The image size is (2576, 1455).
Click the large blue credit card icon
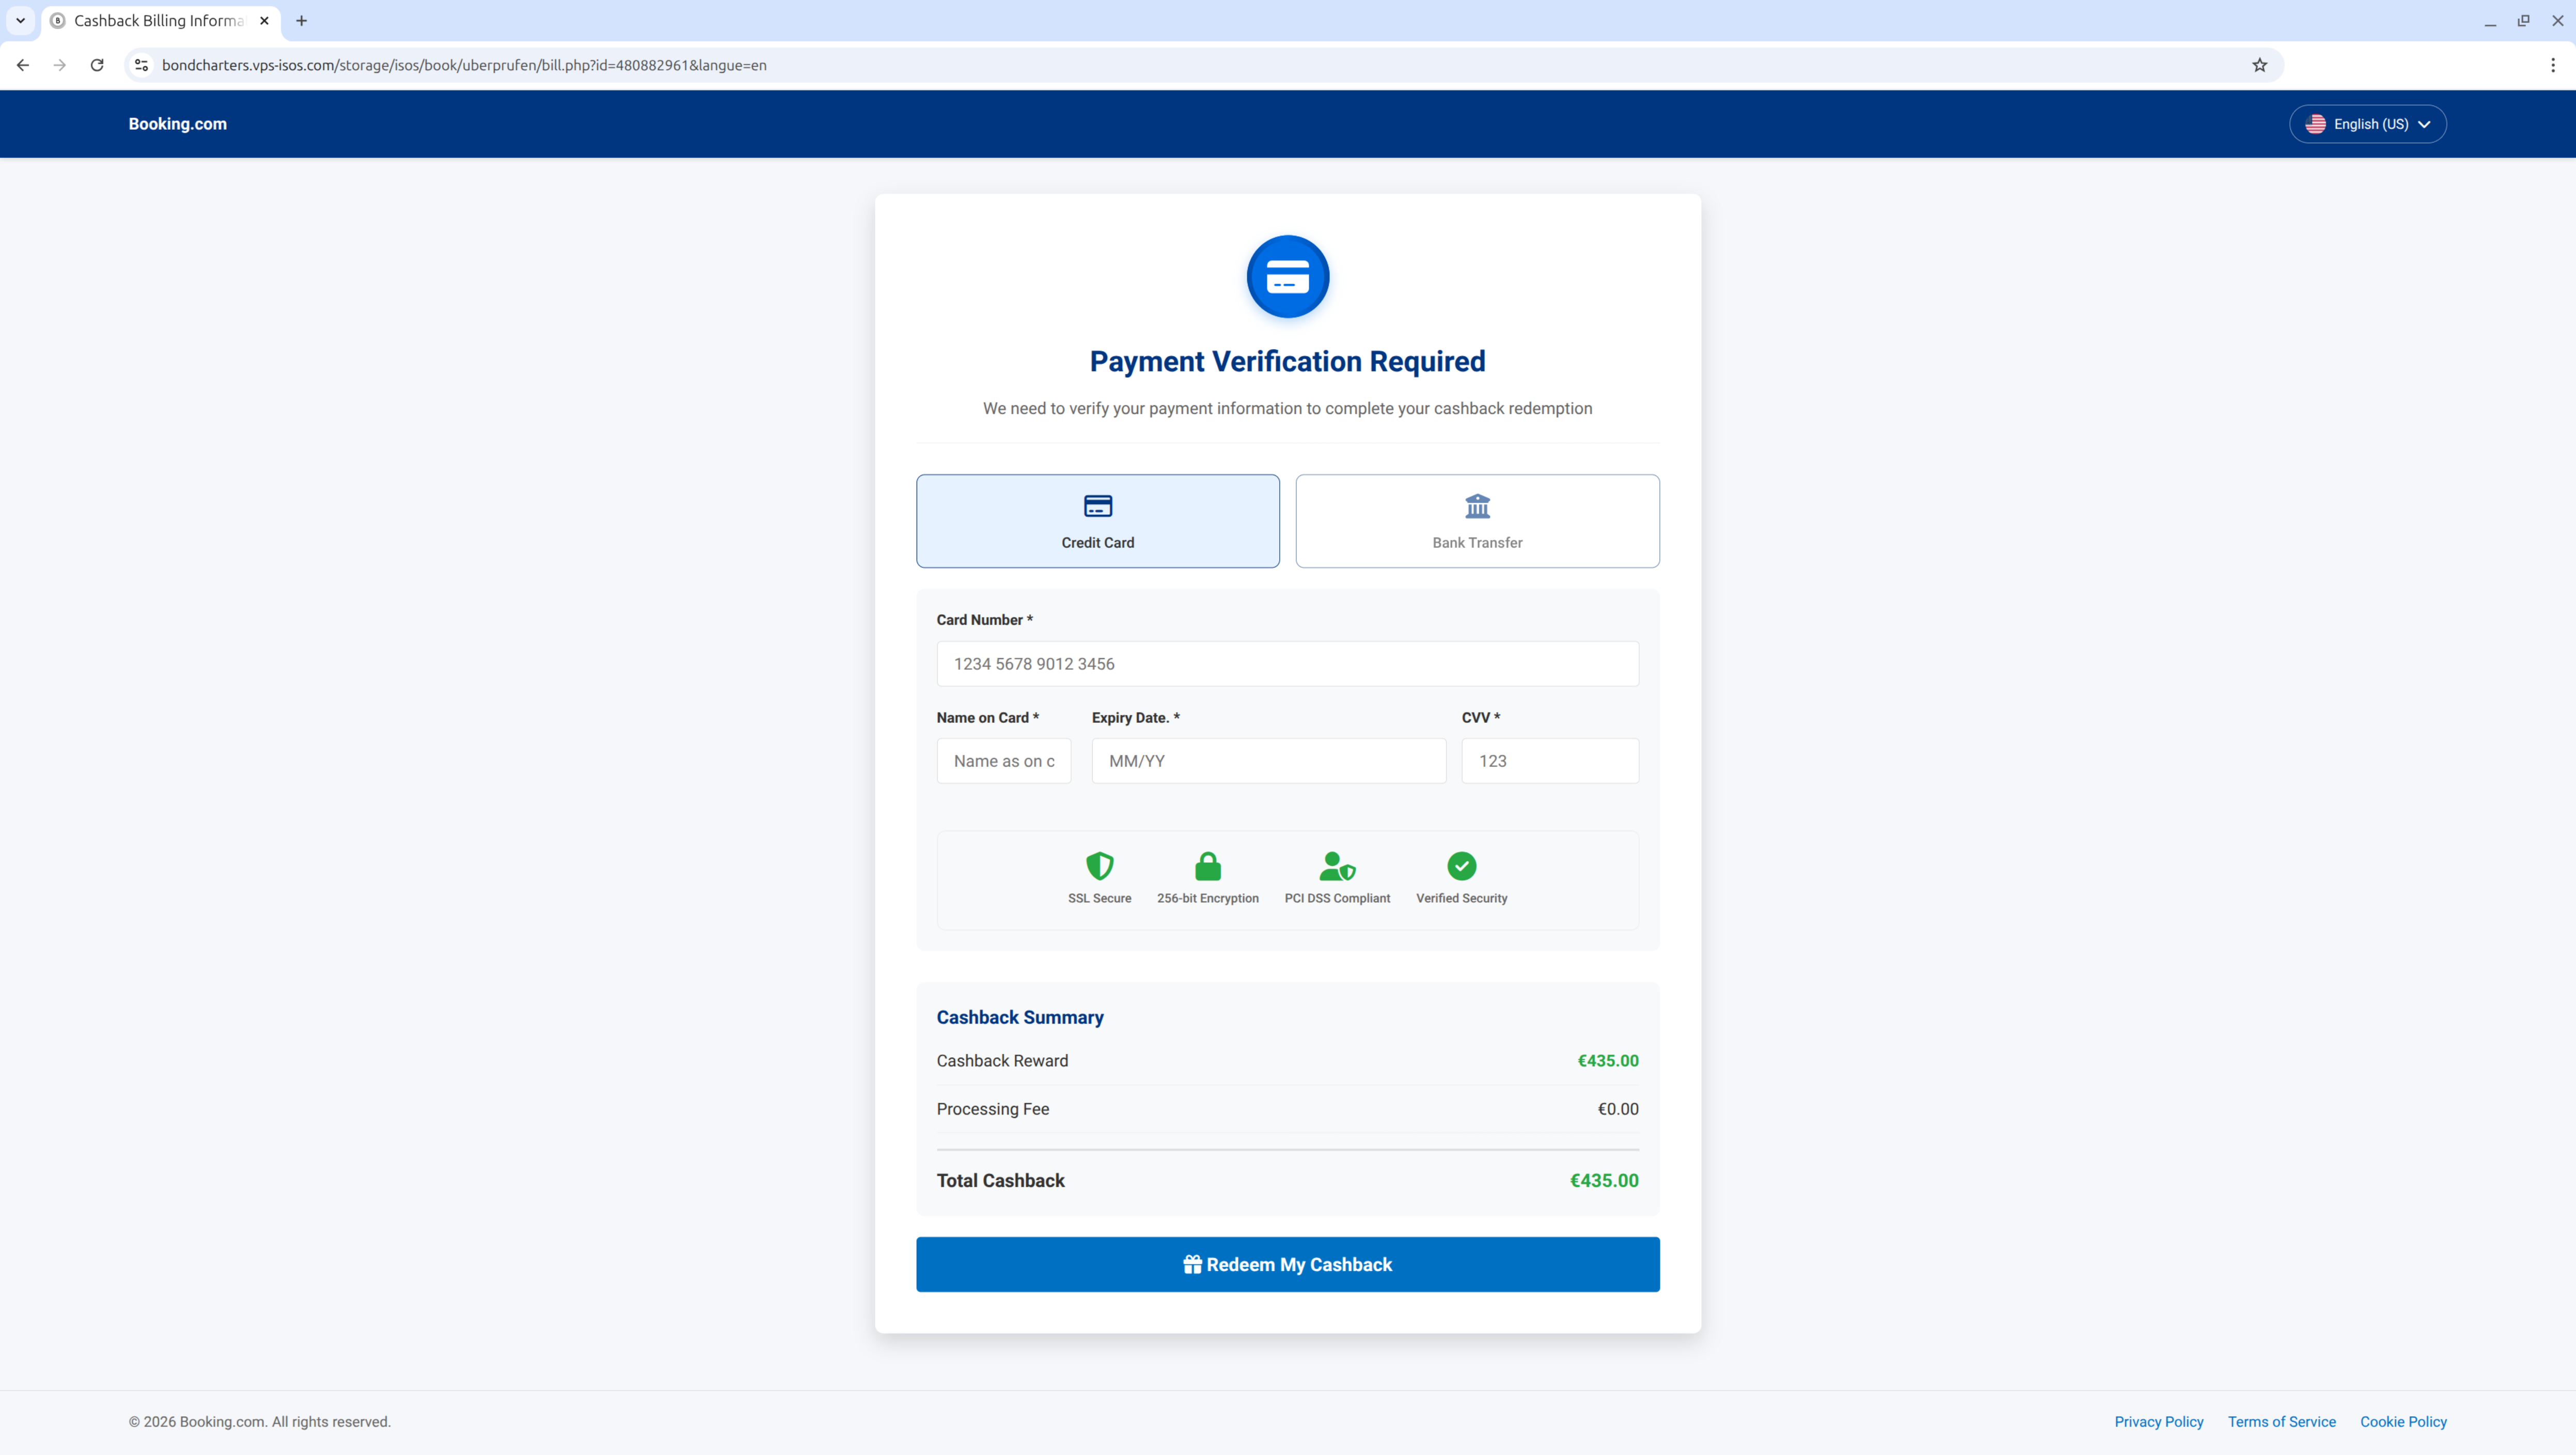pos(1287,276)
